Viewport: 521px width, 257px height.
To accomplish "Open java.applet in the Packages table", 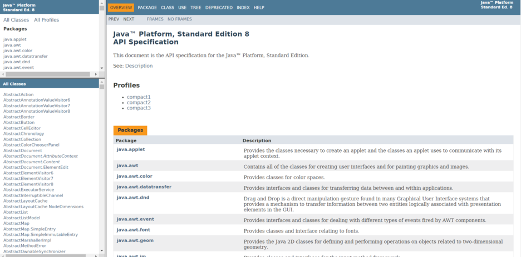I will (131, 149).
